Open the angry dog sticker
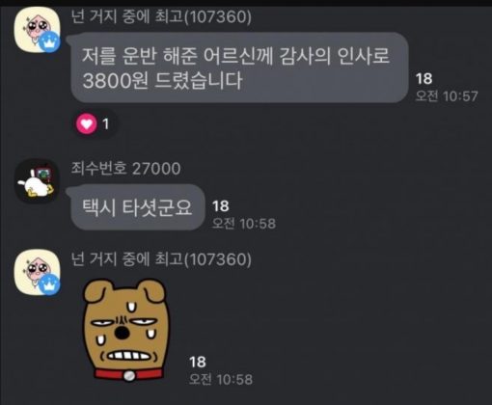 [125, 330]
